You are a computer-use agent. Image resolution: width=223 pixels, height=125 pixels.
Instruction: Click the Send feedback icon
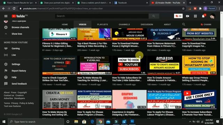pos(6,84)
